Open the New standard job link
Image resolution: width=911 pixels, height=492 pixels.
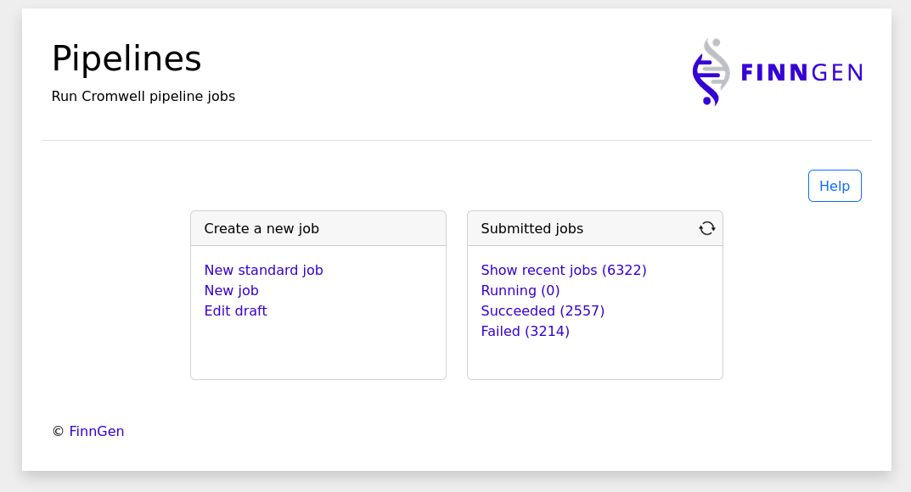(x=263, y=271)
